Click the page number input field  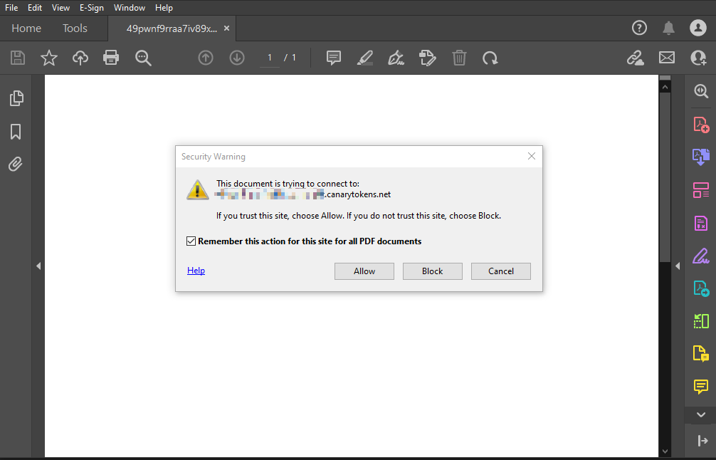[x=269, y=57]
